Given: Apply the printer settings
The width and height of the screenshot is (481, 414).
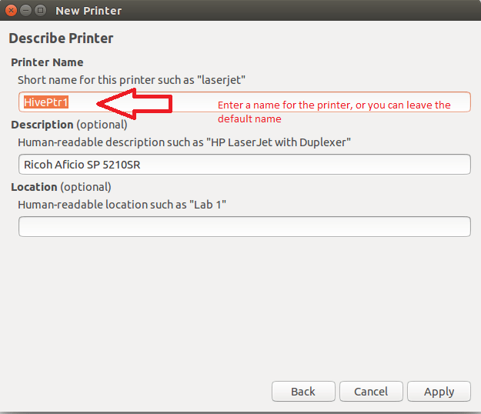Looking at the screenshot, I should pos(439,392).
